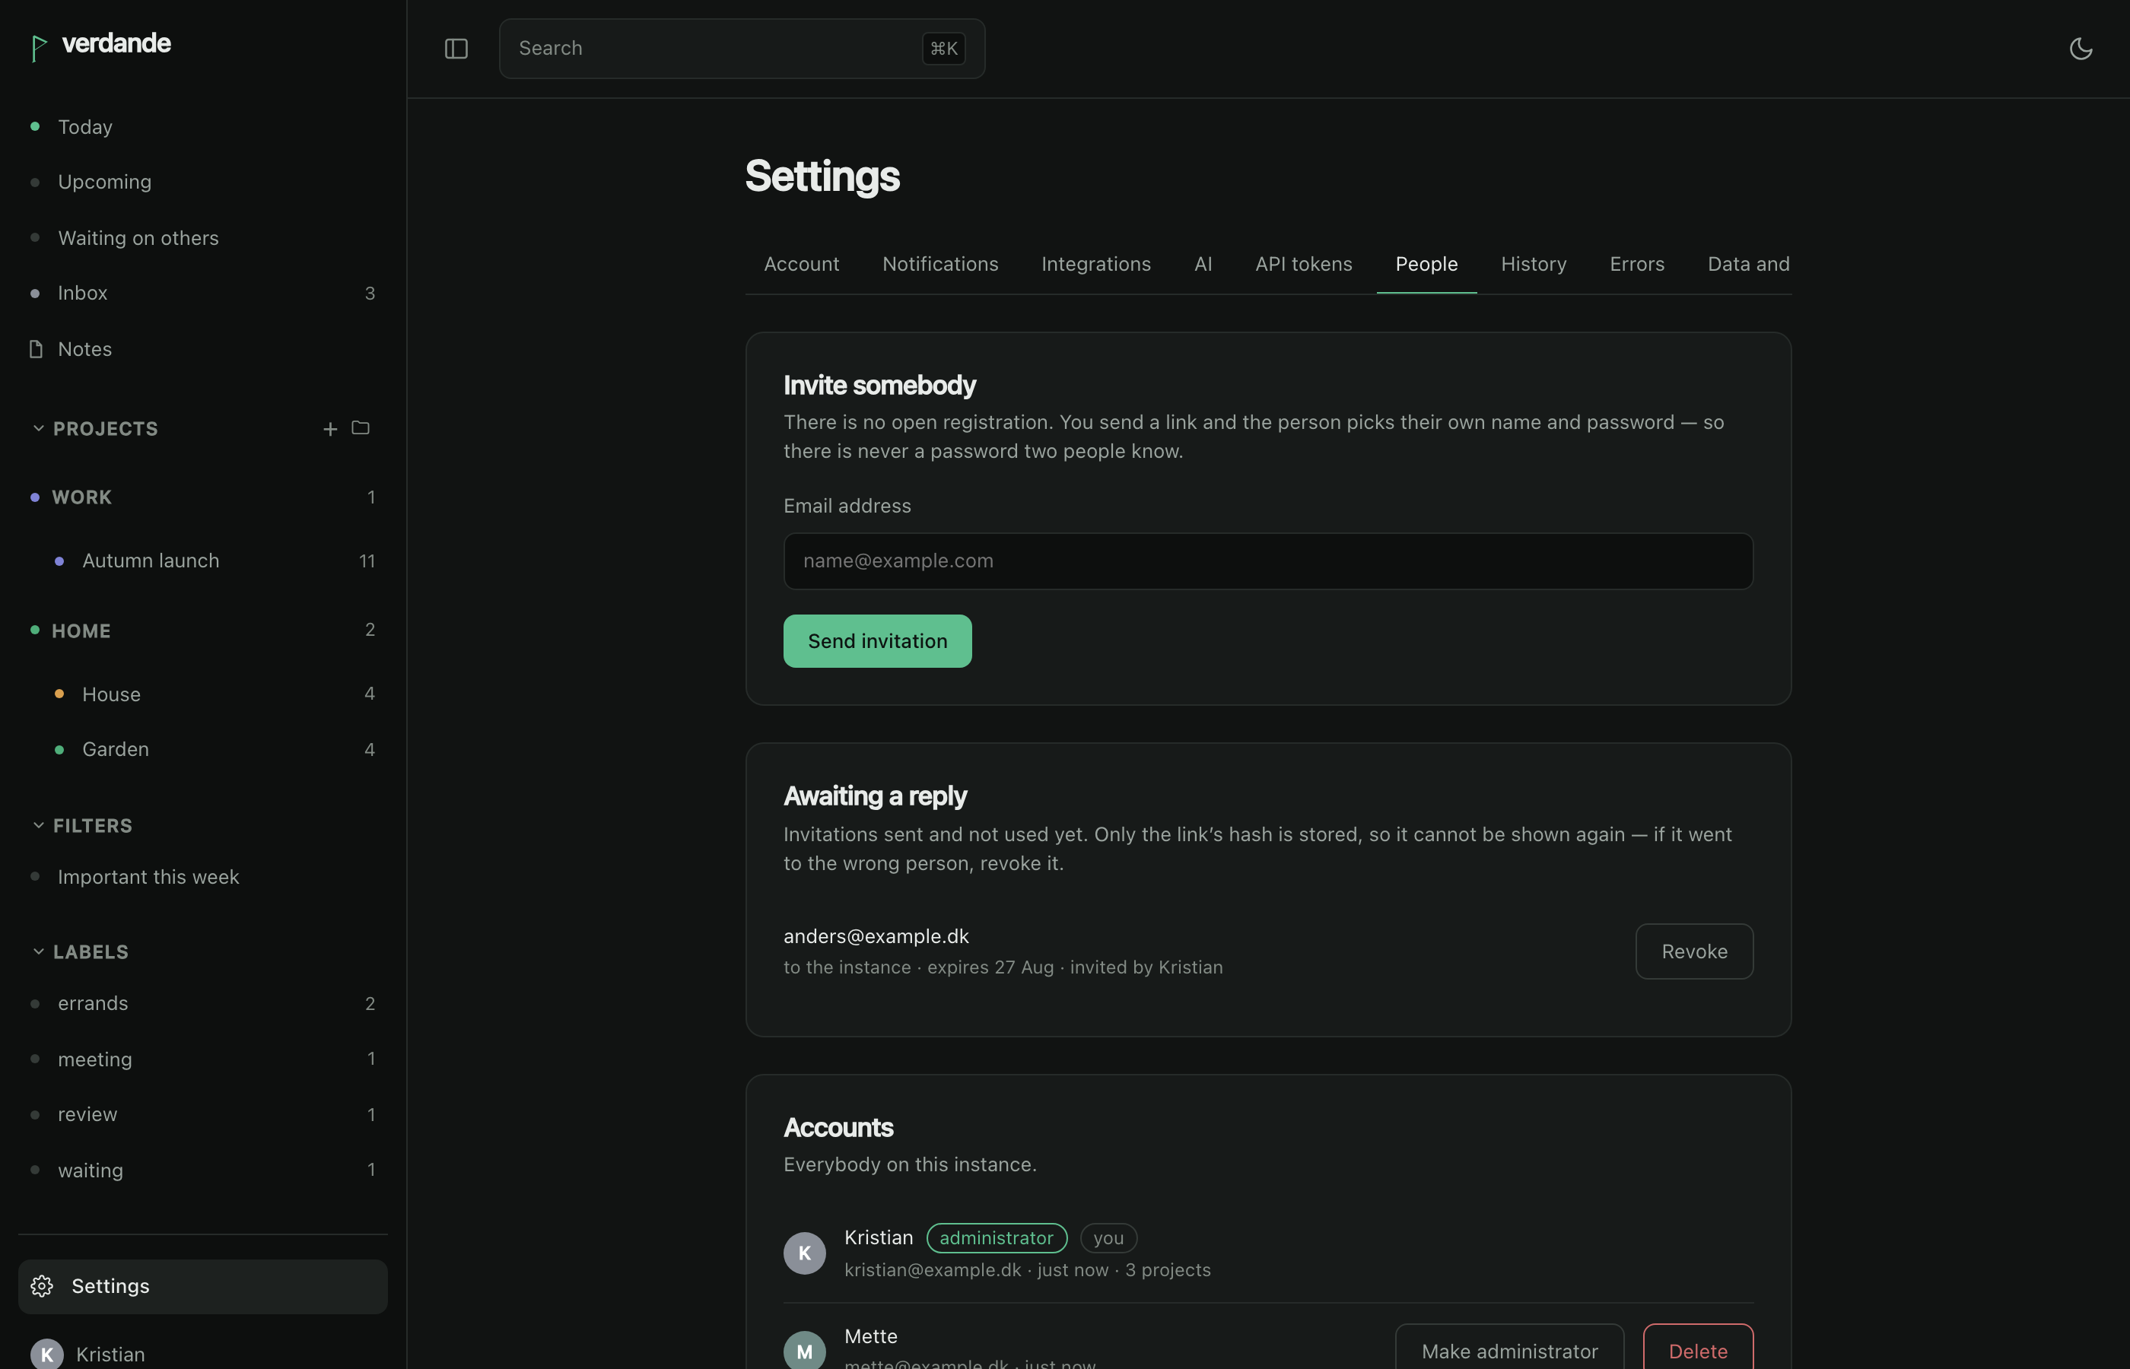This screenshot has height=1369, width=2130.
Task: Open Today in the sidebar
Action: [x=202, y=127]
